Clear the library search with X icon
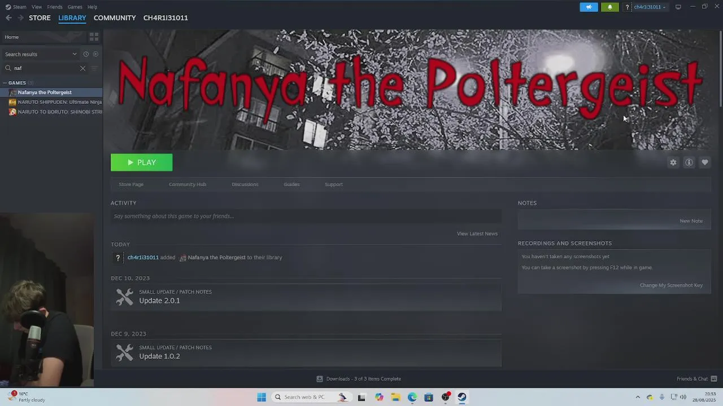Image resolution: width=723 pixels, height=406 pixels. pyautogui.click(x=82, y=68)
